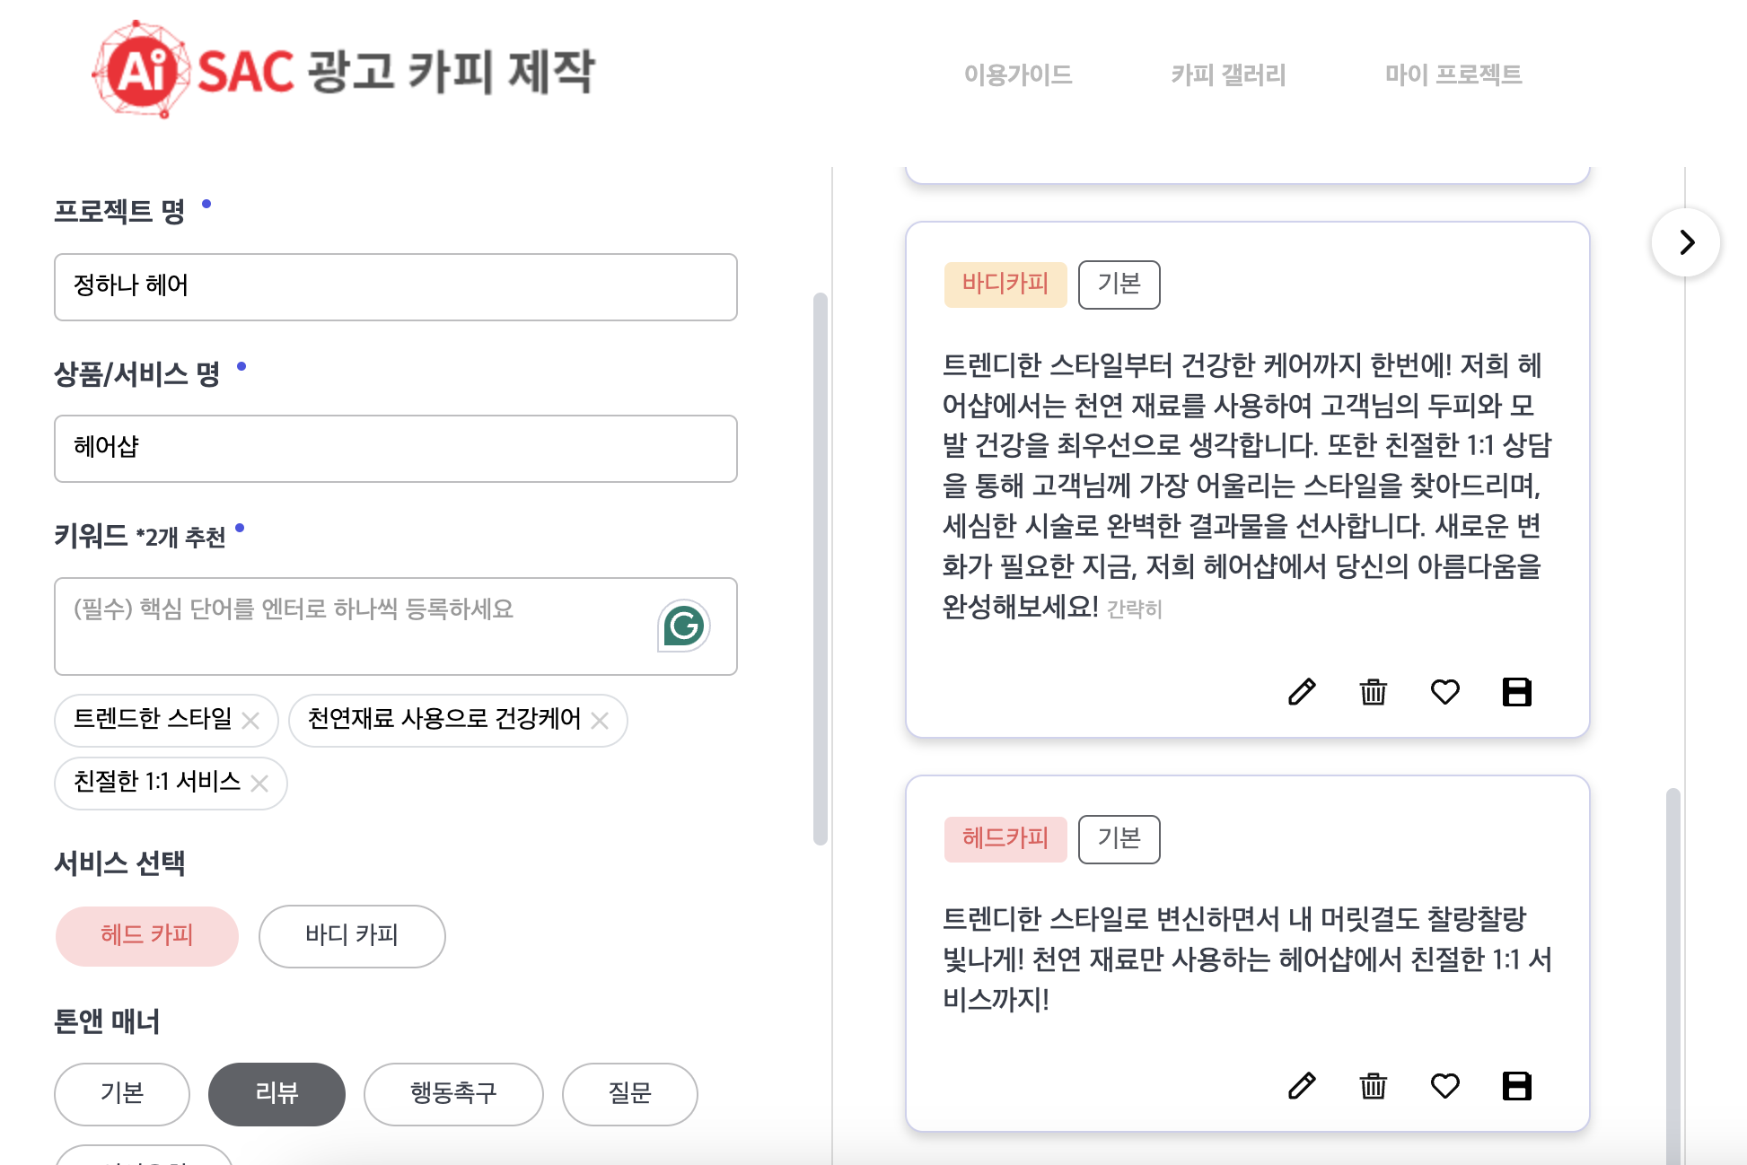
Task: Click 간략히 link to collapse body text
Action: point(1135,609)
